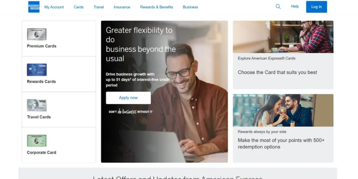The width and height of the screenshot is (358, 179).
Task: Open the couple dining rewards photo
Action: 283,110
